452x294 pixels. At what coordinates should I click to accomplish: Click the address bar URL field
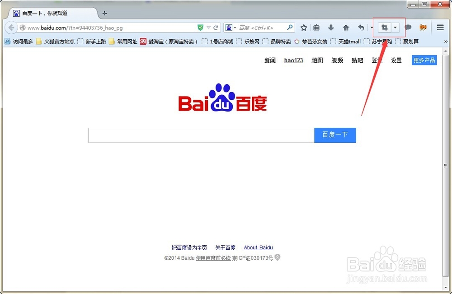click(110, 28)
